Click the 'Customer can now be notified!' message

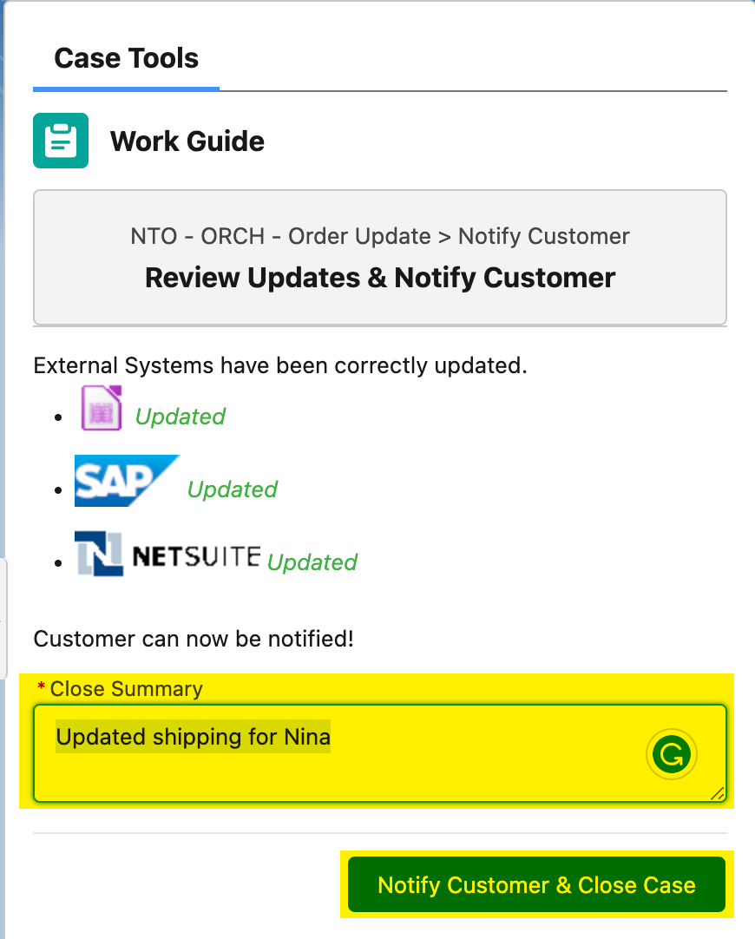point(194,639)
